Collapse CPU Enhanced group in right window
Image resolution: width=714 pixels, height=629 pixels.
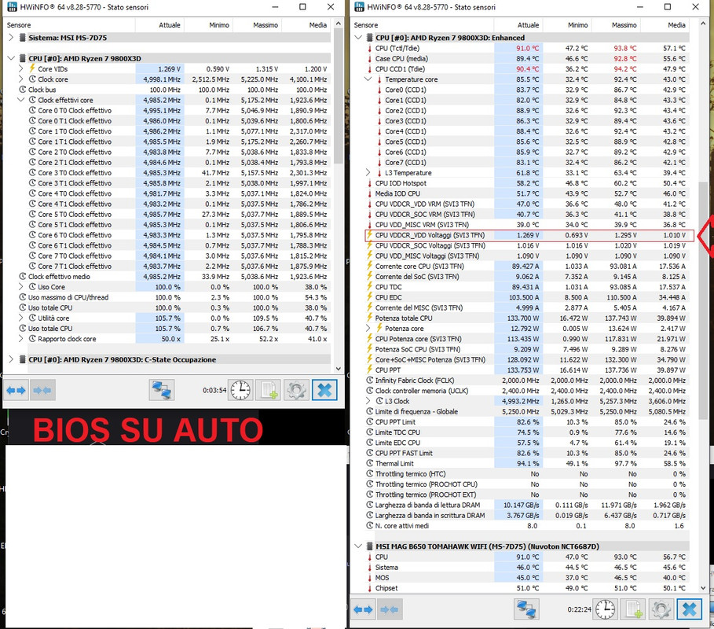pyautogui.click(x=358, y=38)
